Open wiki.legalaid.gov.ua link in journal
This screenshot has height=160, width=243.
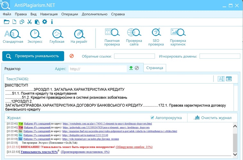click(91, 139)
